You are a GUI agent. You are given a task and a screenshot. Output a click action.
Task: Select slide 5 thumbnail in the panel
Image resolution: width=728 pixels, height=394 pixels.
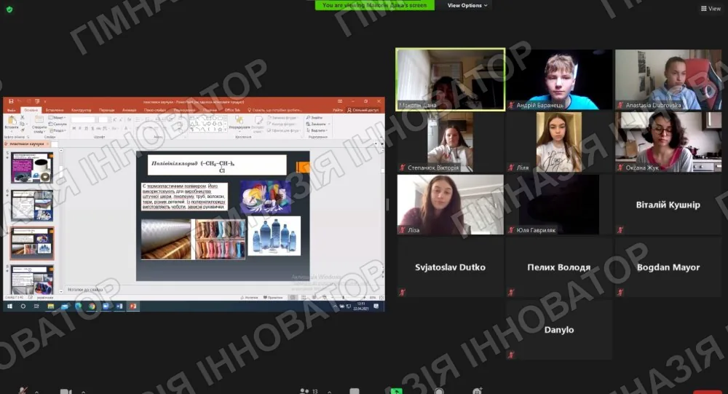[31, 168]
